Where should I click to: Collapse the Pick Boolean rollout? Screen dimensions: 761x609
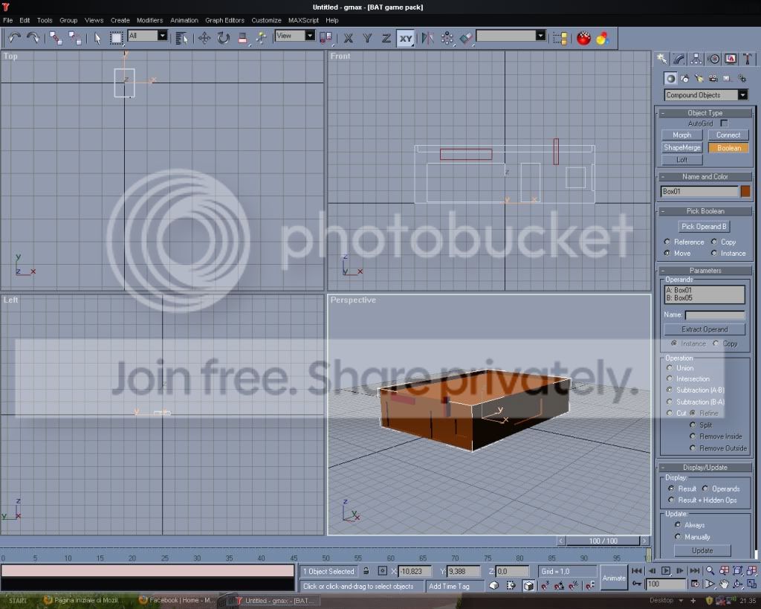705,210
